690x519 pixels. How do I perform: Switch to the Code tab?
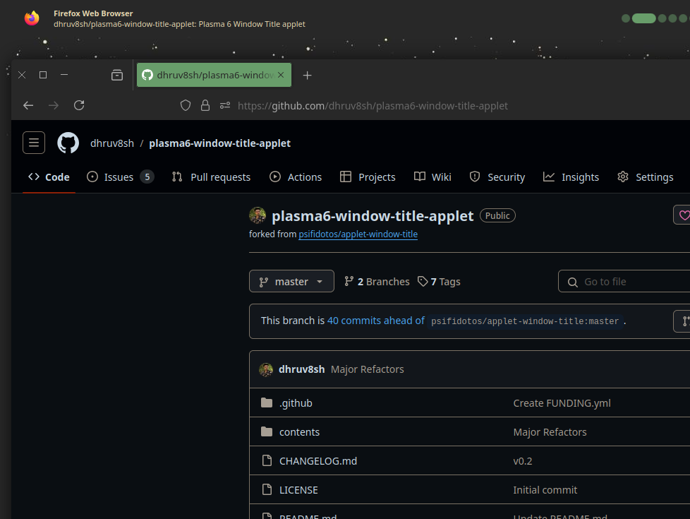coord(49,177)
